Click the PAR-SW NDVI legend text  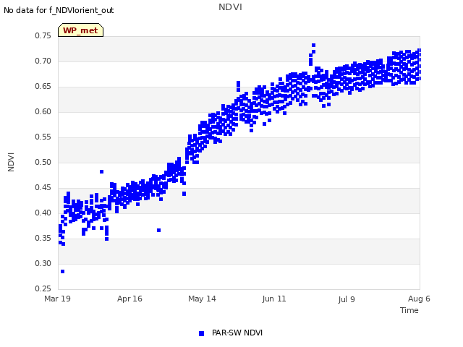click(x=237, y=333)
